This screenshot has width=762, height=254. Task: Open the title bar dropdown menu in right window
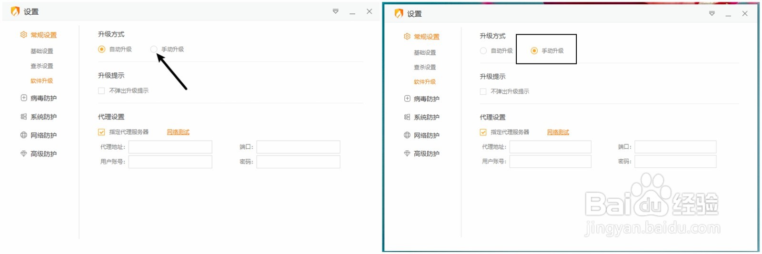(712, 13)
